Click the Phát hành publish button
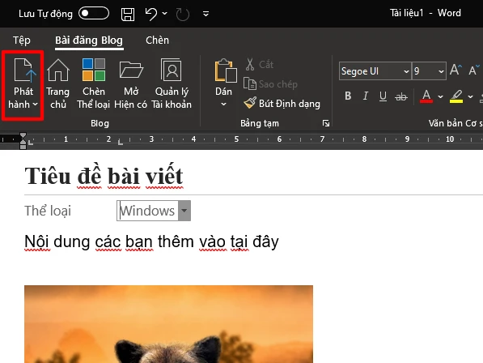This screenshot has height=363, width=483. click(x=23, y=84)
